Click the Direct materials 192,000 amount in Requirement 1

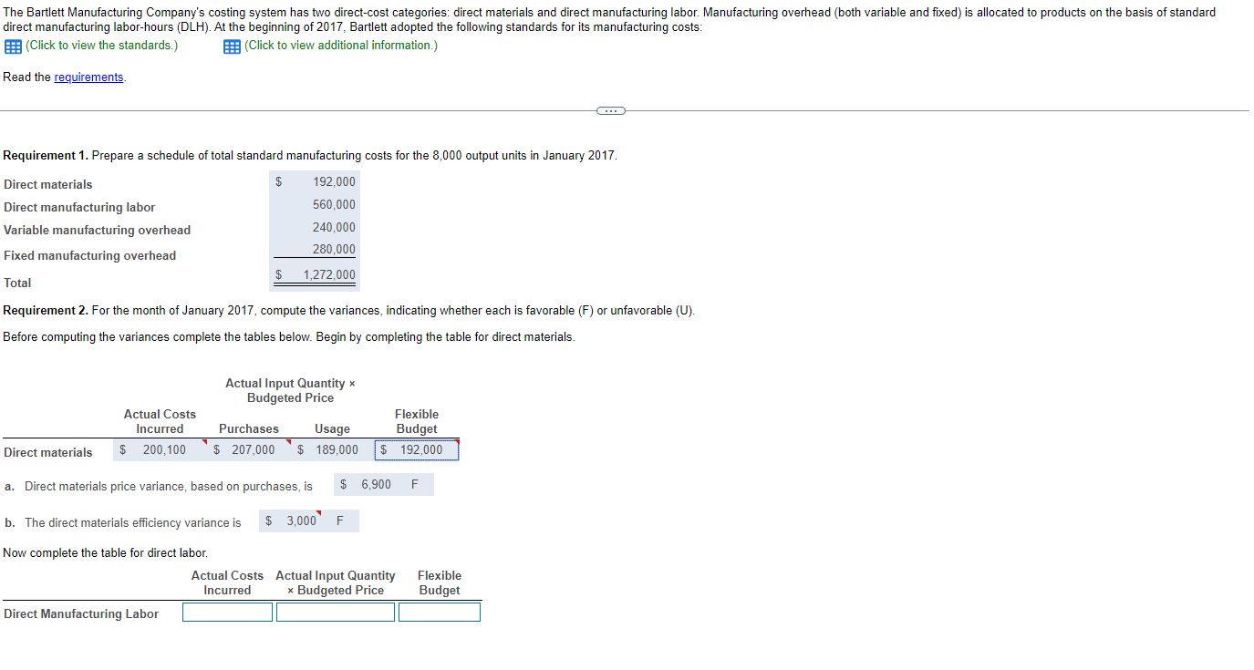[333, 181]
